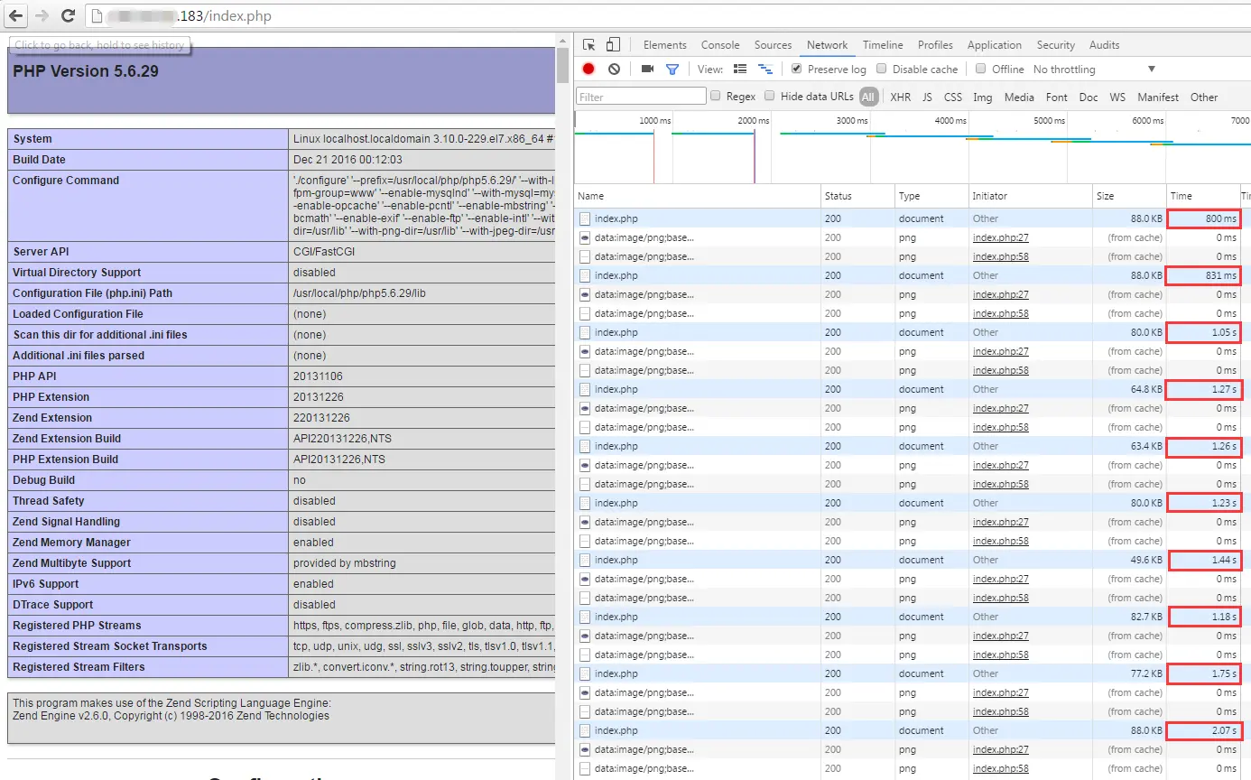
Task: Filter requests by Other type
Action: click(1204, 97)
